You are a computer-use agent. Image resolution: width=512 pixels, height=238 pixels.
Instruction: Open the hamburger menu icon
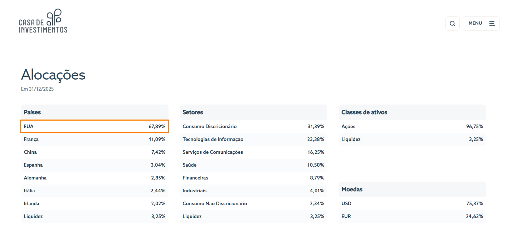[x=492, y=23]
